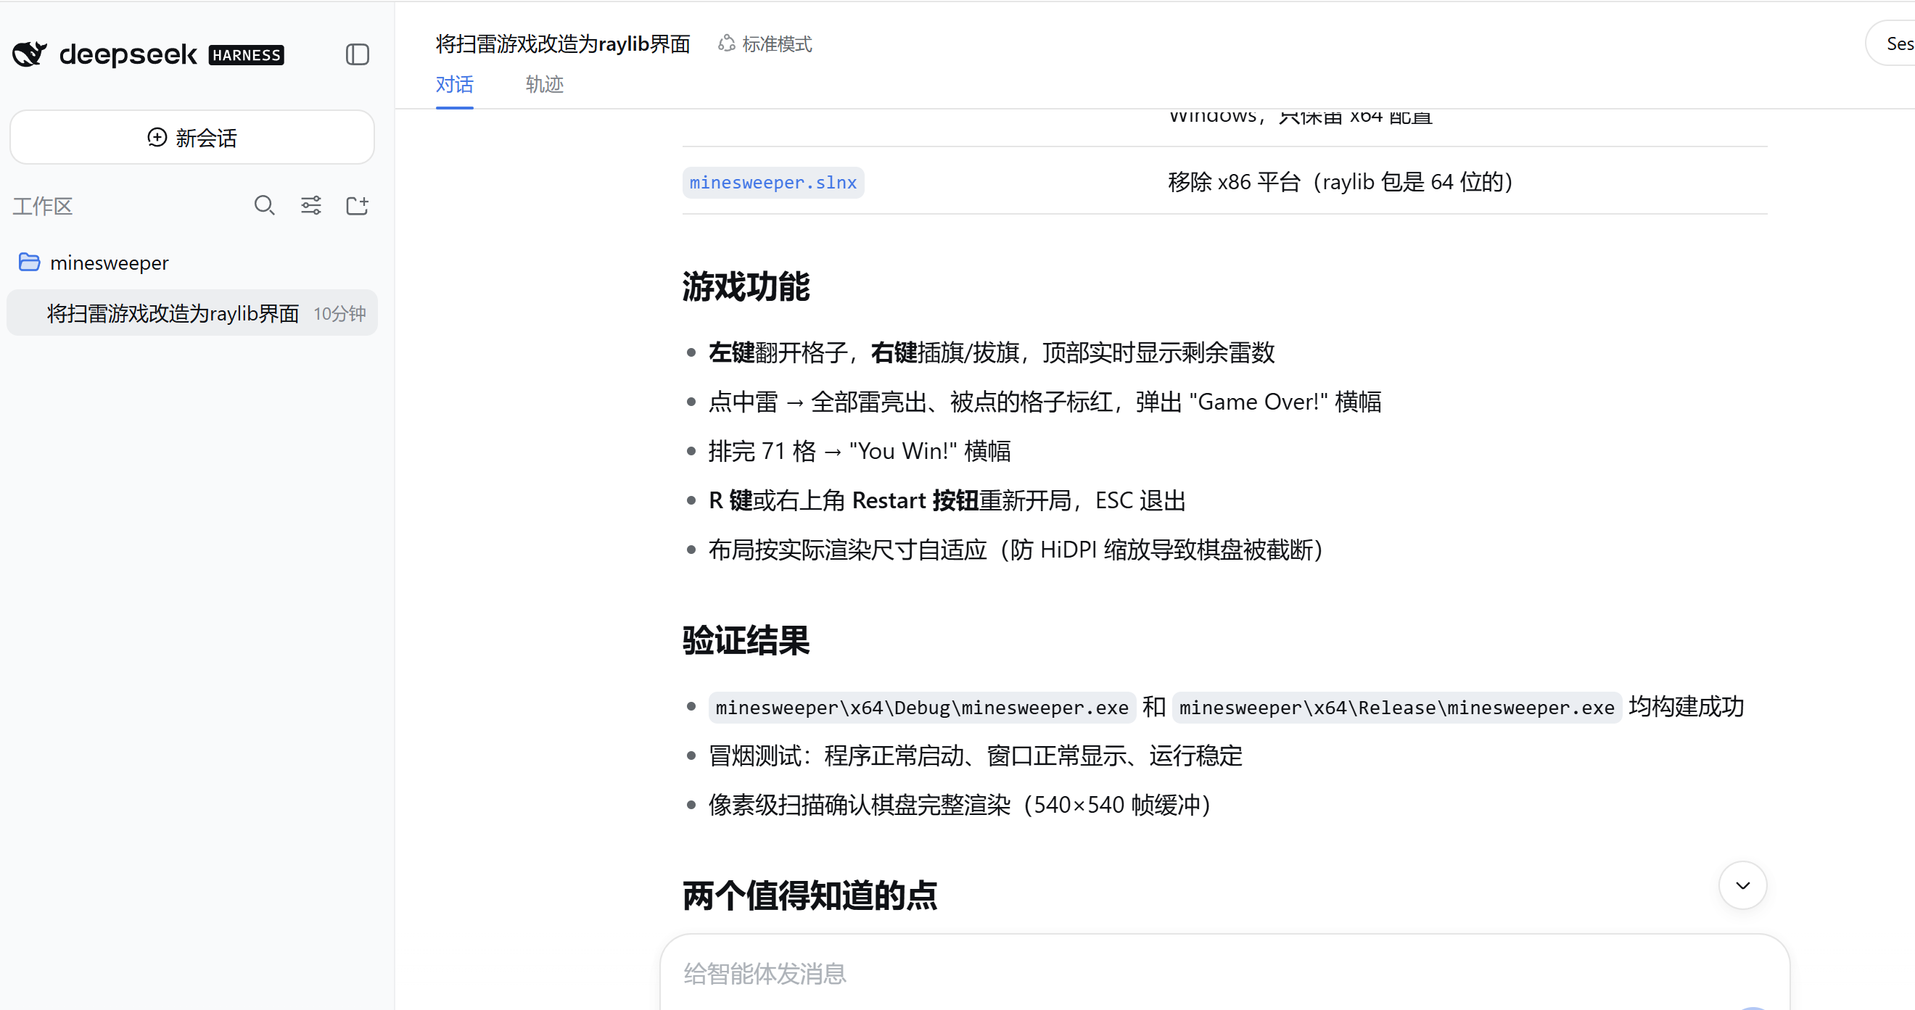Focus the 给智能体发消息 message input
Screen dimensions: 1915x1010
[1224, 973]
